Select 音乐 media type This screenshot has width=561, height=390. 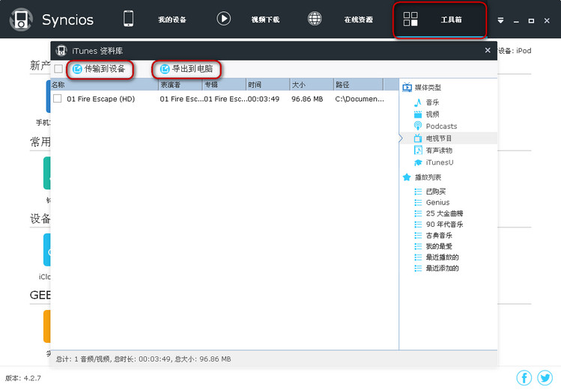[432, 103]
